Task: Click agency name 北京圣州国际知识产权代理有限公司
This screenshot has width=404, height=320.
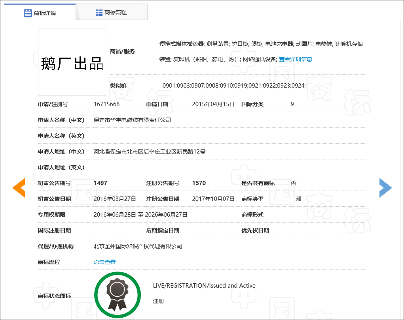Action: pos(138,246)
